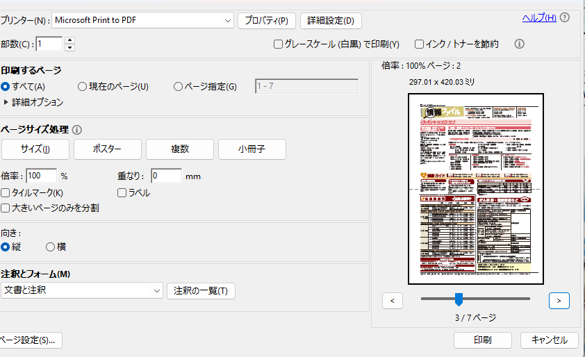Enable グレースケール (白黒) で印刷 checkbox
The height and width of the screenshot is (357, 585).
(278, 44)
